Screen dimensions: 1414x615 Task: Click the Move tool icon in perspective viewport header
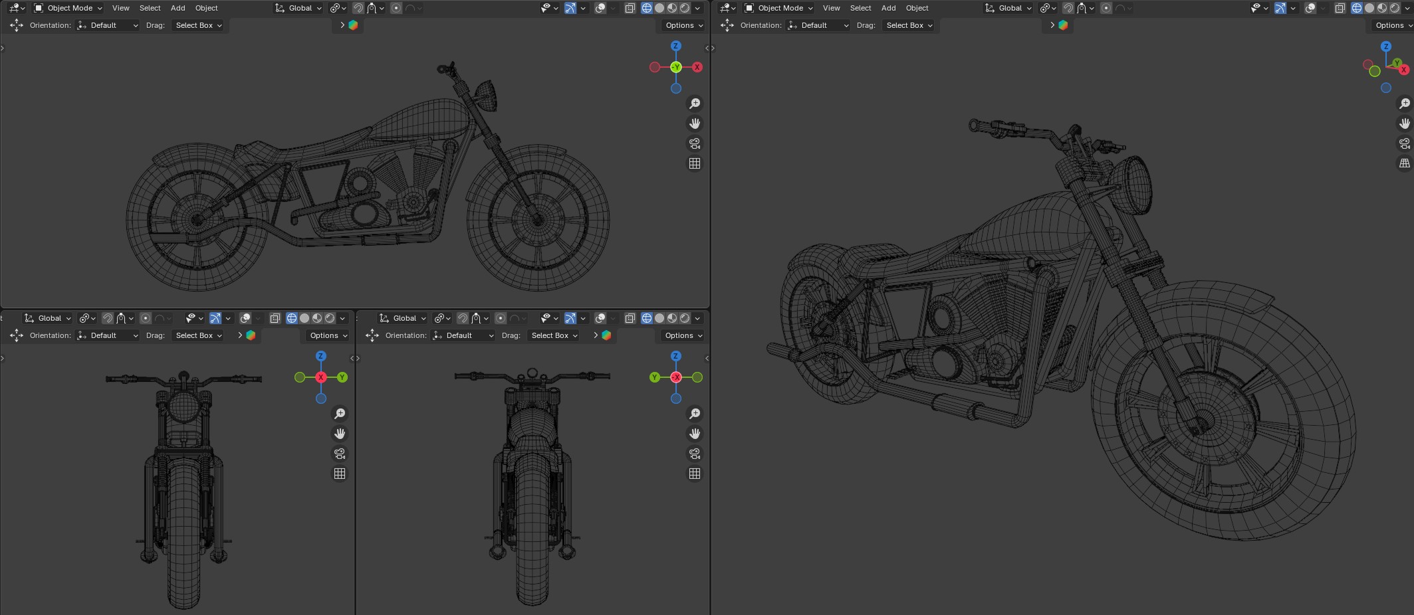point(727,25)
